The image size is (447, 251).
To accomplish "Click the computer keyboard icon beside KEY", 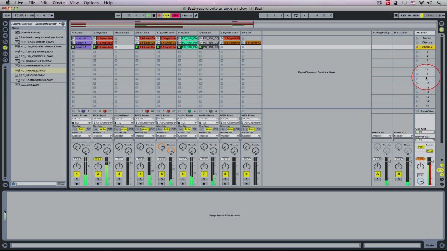I will [396, 15].
